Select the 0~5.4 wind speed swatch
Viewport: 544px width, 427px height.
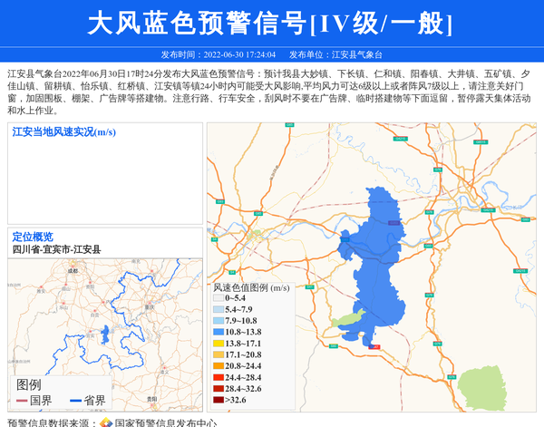[219, 297]
